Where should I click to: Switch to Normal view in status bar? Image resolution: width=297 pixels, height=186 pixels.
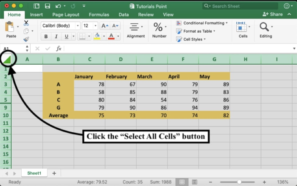pyautogui.click(x=182, y=182)
